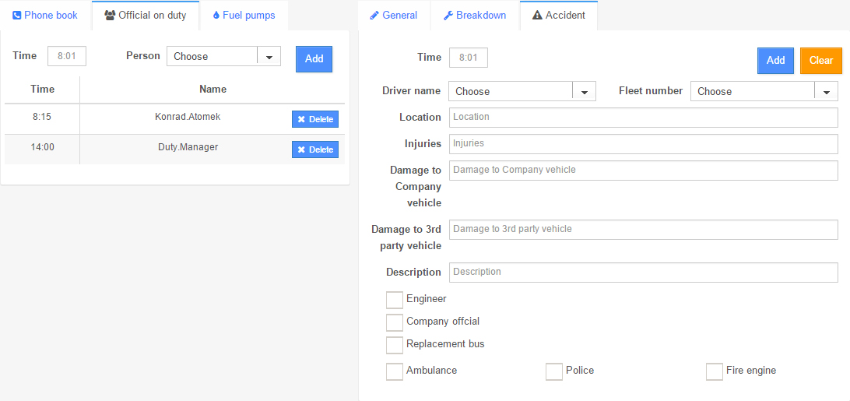
Task: Toggle the Ambulance checkbox
Action: [x=395, y=371]
